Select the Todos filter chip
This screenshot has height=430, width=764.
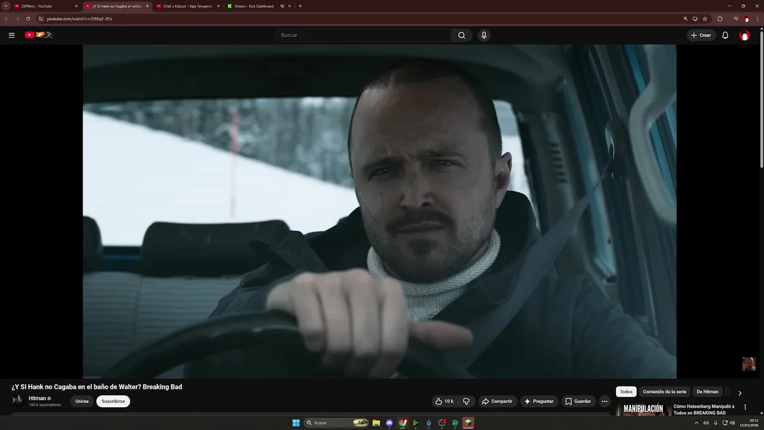click(626, 392)
